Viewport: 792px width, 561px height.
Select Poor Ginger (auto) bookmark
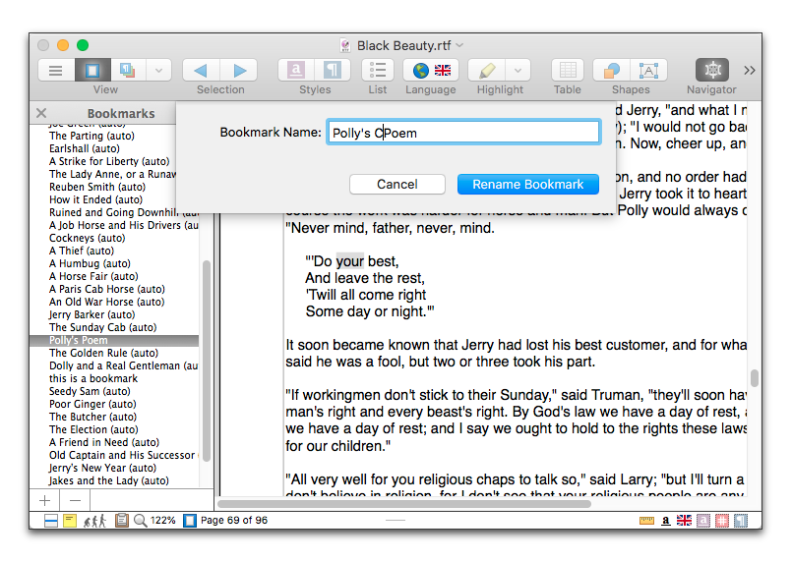(x=92, y=404)
